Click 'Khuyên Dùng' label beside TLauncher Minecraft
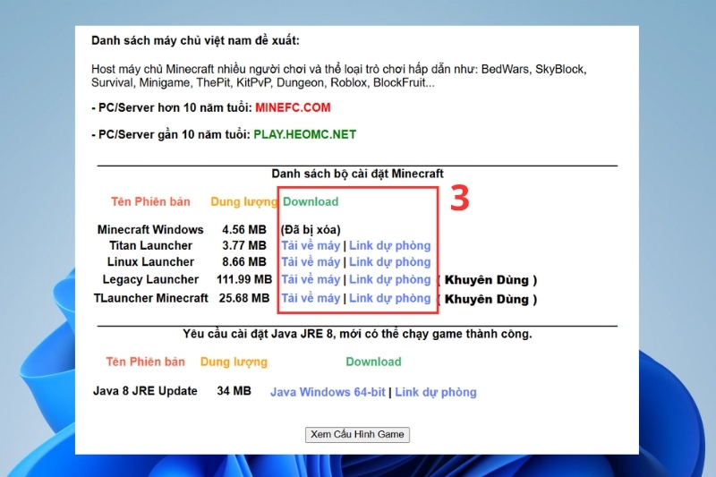 pyautogui.click(x=487, y=300)
